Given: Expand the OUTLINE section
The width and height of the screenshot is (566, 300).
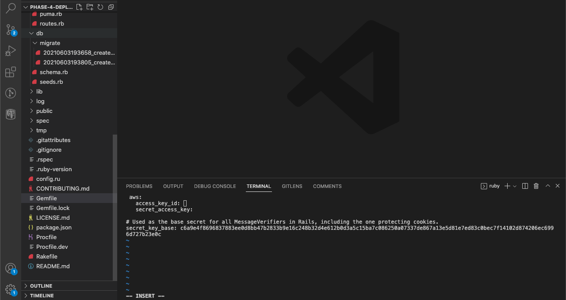Looking at the screenshot, I should tap(69, 286).
